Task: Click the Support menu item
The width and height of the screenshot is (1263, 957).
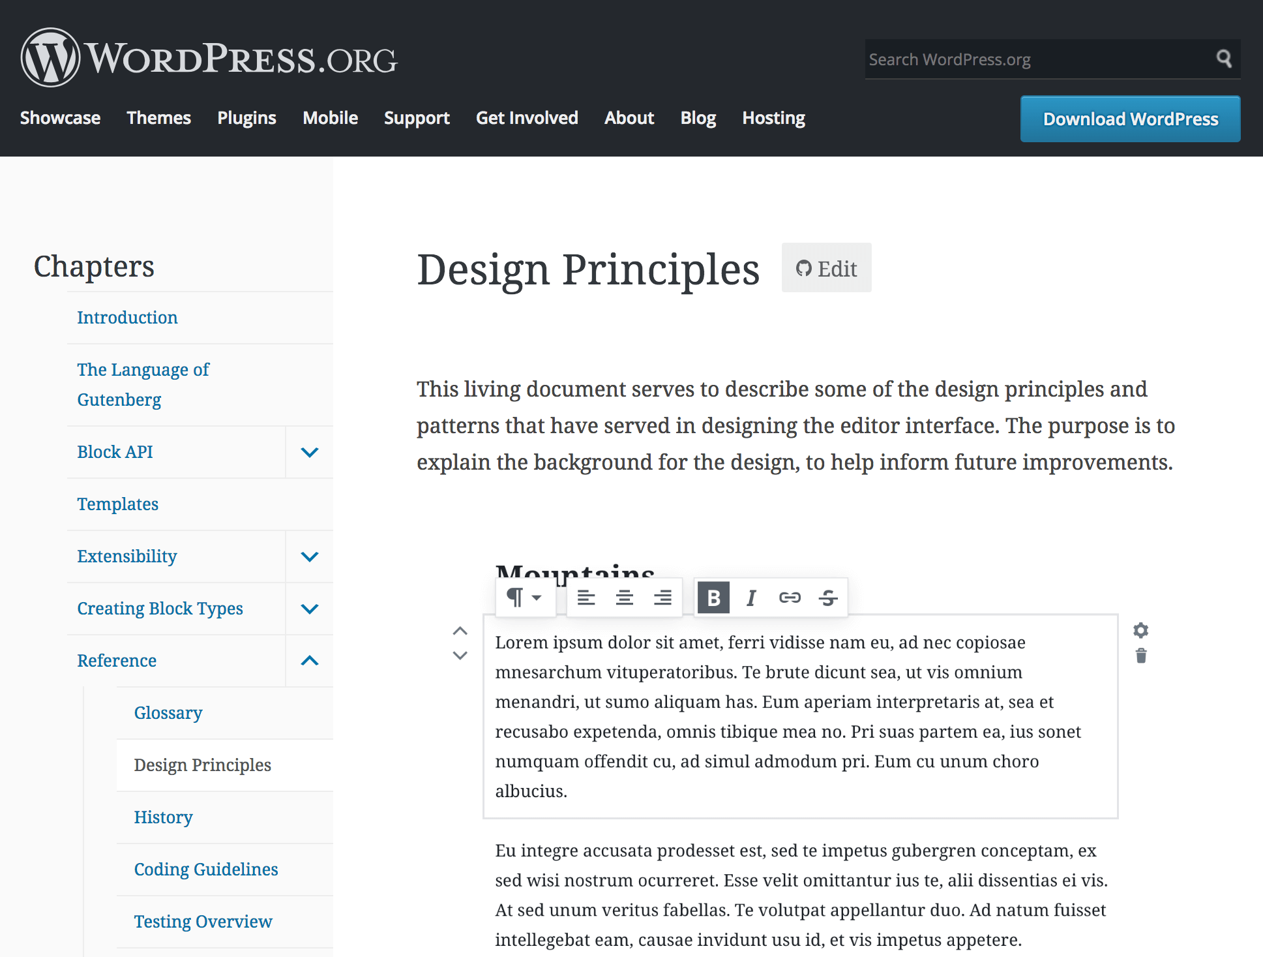Action: point(417,119)
